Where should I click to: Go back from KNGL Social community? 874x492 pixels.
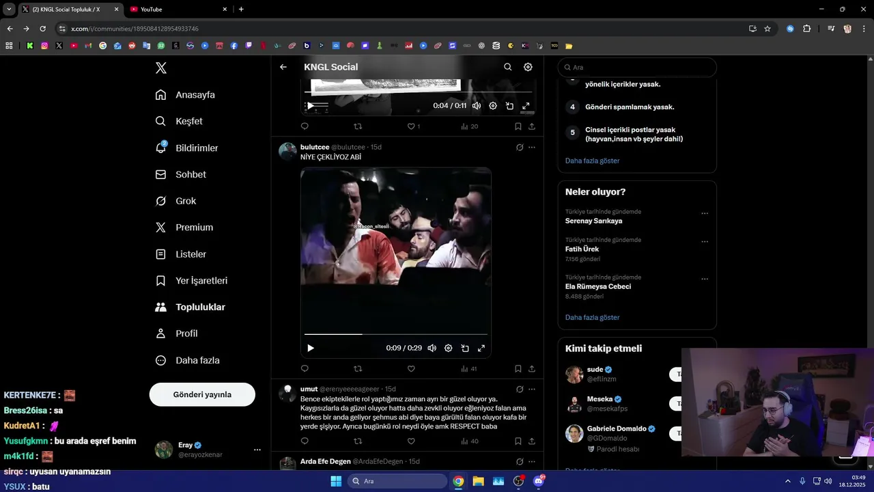point(283,67)
